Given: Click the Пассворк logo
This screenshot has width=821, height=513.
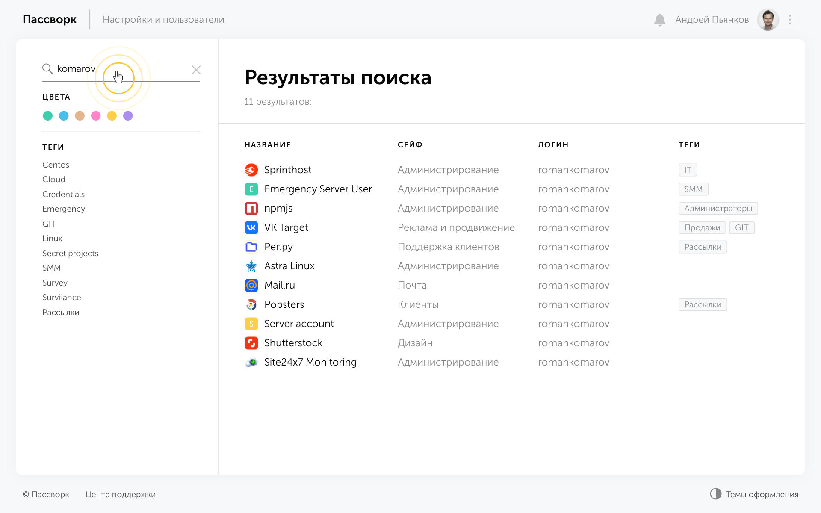Looking at the screenshot, I should click(50, 20).
